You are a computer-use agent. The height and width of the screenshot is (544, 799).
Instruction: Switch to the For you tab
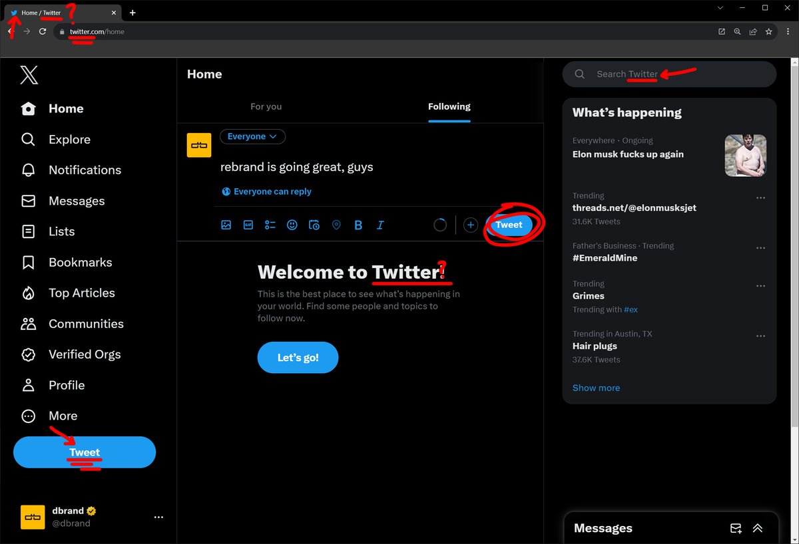tap(266, 106)
